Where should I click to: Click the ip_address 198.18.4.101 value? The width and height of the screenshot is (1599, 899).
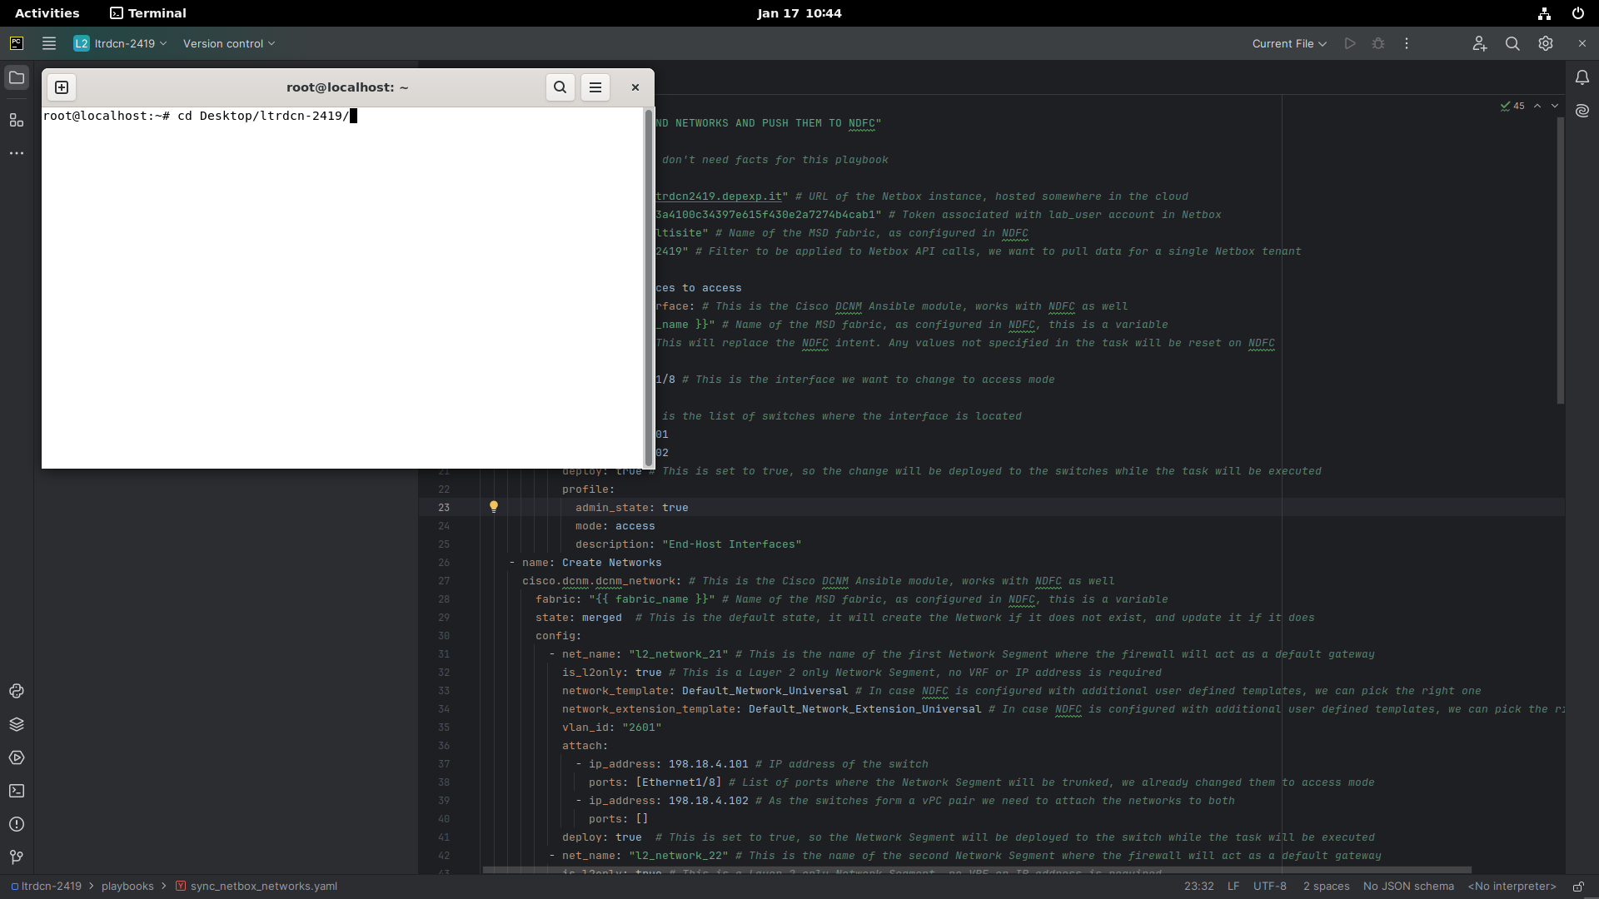click(708, 764)
